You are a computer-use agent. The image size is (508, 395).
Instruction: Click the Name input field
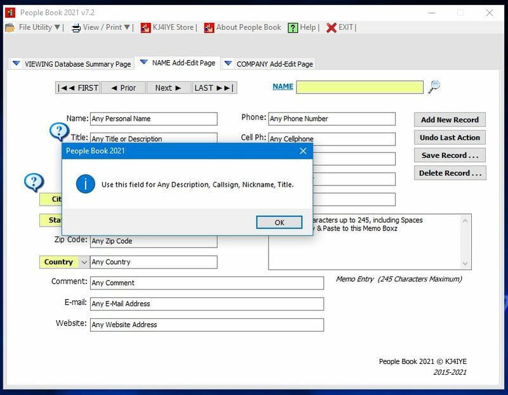tap(154, 119)
